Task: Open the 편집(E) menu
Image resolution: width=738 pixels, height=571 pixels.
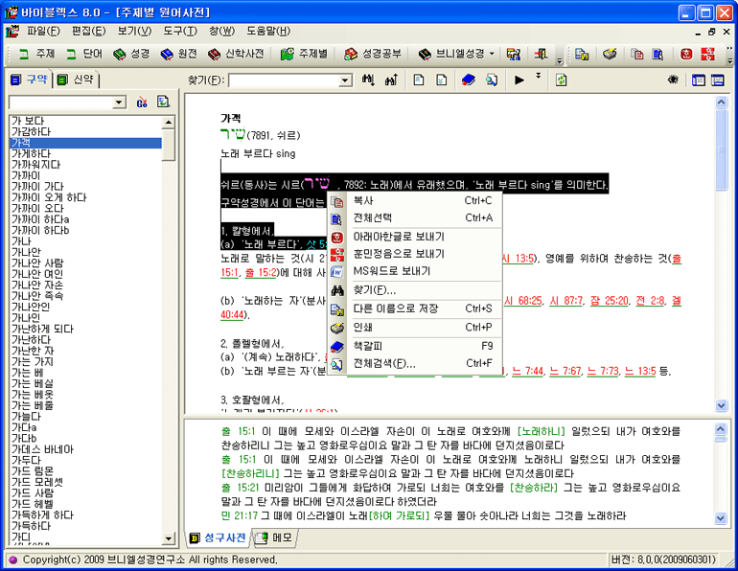Action: pyautogui.click(x=88, y=31)
